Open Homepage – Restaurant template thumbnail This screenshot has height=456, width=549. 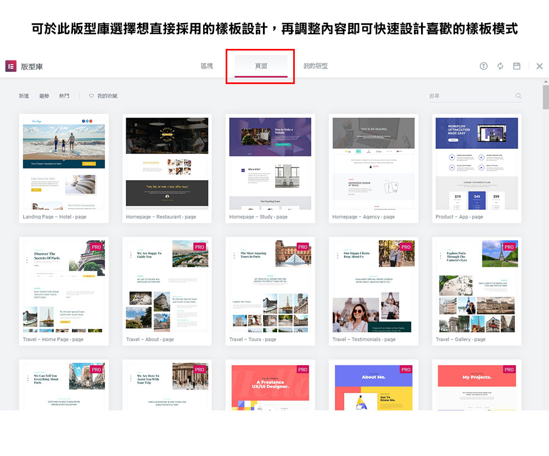pyautogui.click(x=167, y=164)
